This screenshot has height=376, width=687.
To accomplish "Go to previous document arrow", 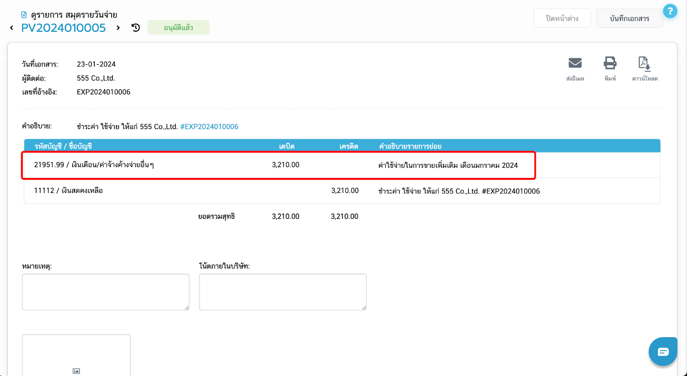I will tap(12, 28).
